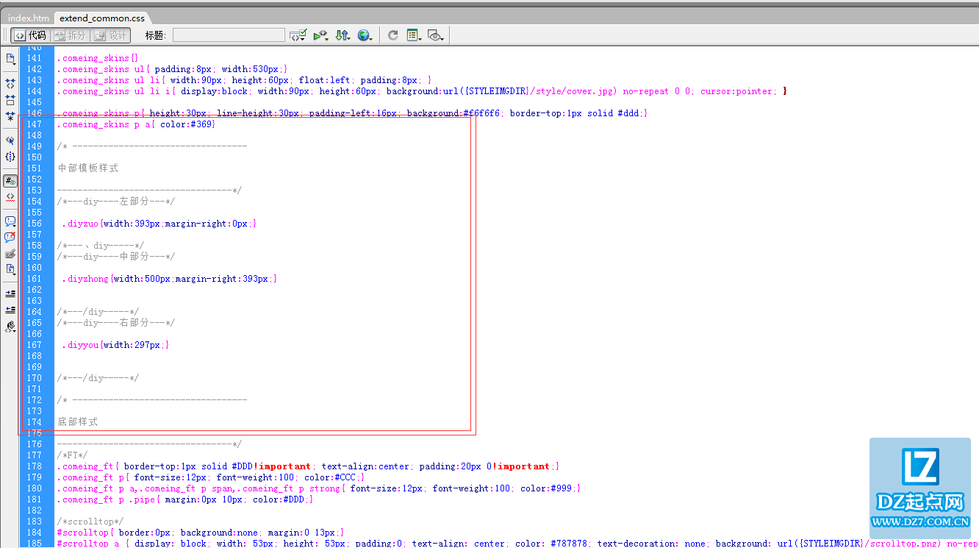Expand all collapsed code
This screenshot has width=979, height=548.
pos(10,116)
